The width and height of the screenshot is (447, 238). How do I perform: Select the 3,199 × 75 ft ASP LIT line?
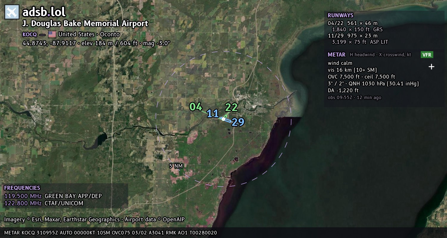click(360, 42)
